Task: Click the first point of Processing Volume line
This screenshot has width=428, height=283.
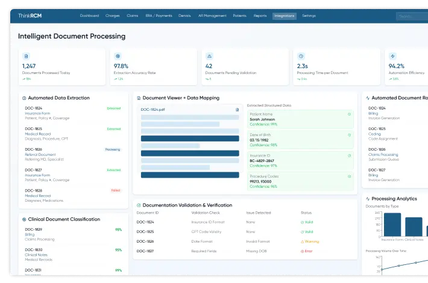Action: coord(382,269)
